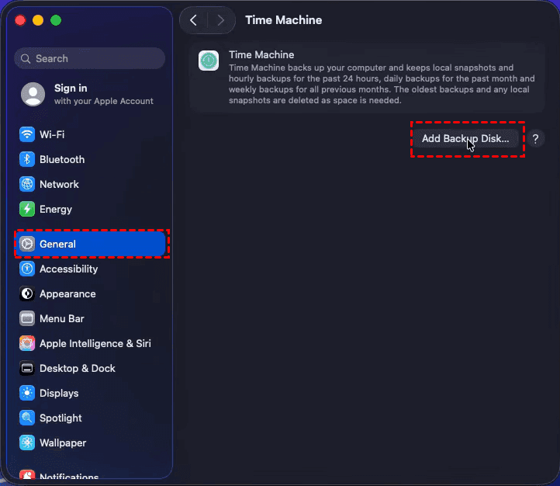The height and width of the screenshot is (486, 560).
Task: Open Appearance settings icon
Action: pos(27,293)
